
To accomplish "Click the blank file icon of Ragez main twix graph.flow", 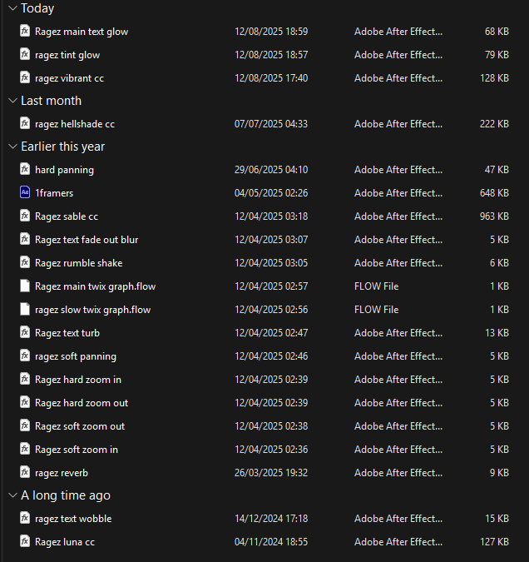I will [x=25, y=286].
